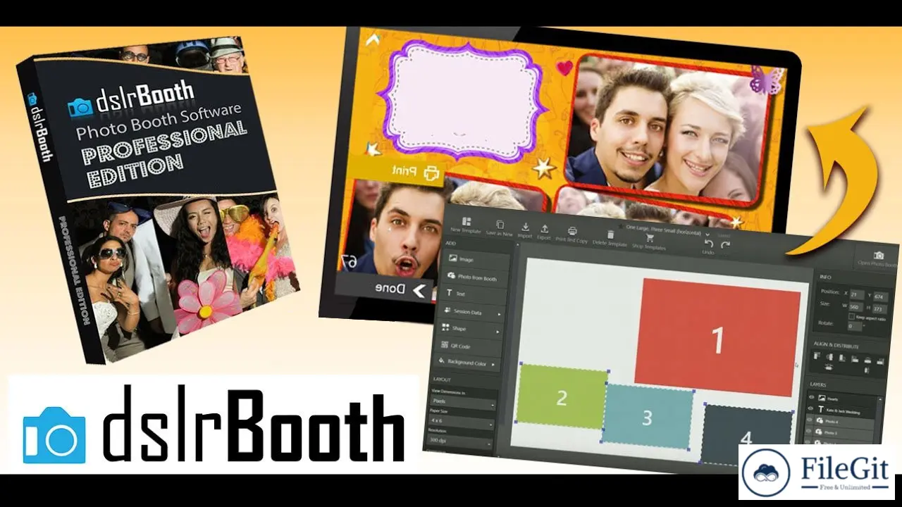Toggle Keep aspect ratio checkbox
This screenshot has width=902, height=507.
851,317
